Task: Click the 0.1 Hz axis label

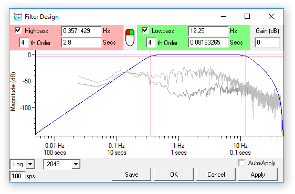Action: click(x=117, y=146)
